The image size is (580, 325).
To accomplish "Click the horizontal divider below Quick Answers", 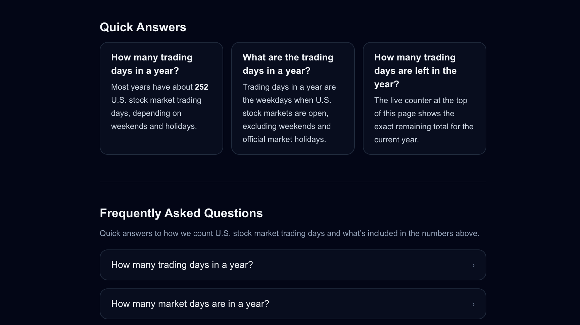I will point(293,182).
